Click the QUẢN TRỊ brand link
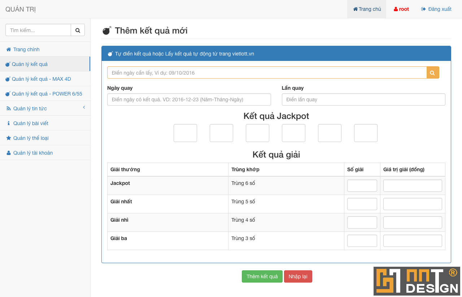Image resolution: width=462 pixels, height=297 pixels. (21, 9)
